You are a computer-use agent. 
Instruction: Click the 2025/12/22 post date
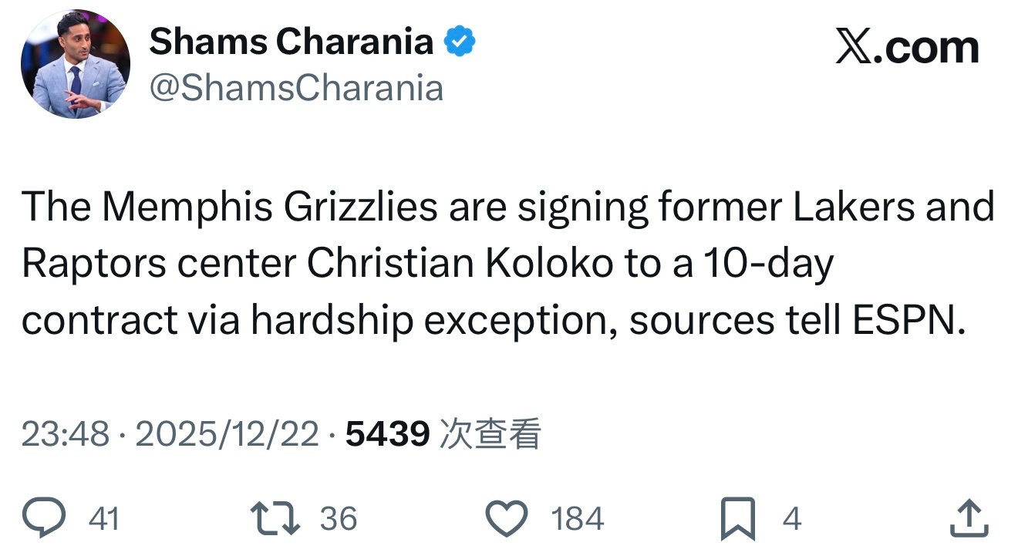[227, 435]
